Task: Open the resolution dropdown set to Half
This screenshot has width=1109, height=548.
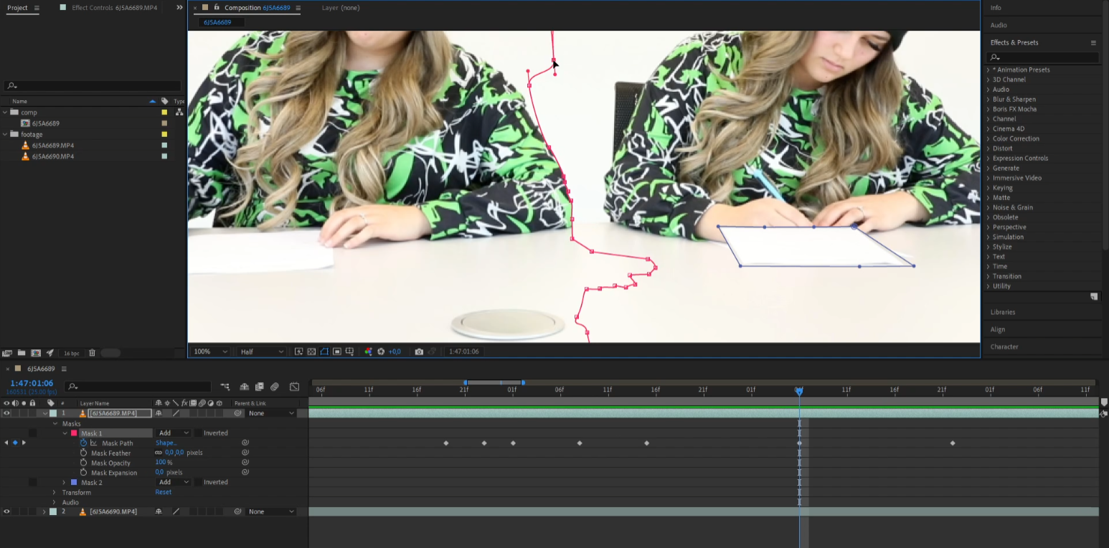Action: click(x=262, y=351)
